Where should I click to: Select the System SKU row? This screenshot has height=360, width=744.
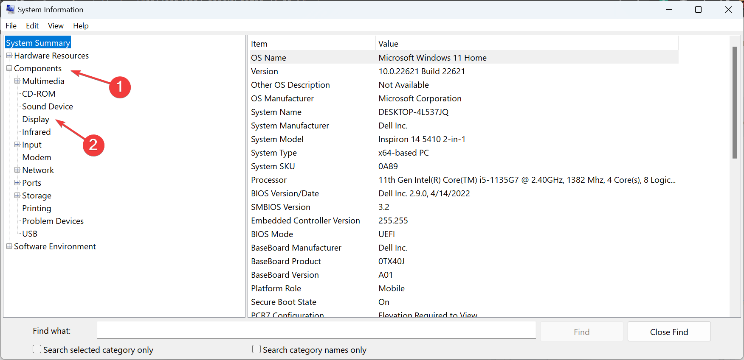pos(464,166)
